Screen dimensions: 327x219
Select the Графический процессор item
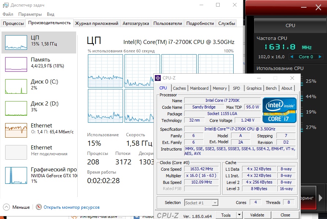pos(39,175)
